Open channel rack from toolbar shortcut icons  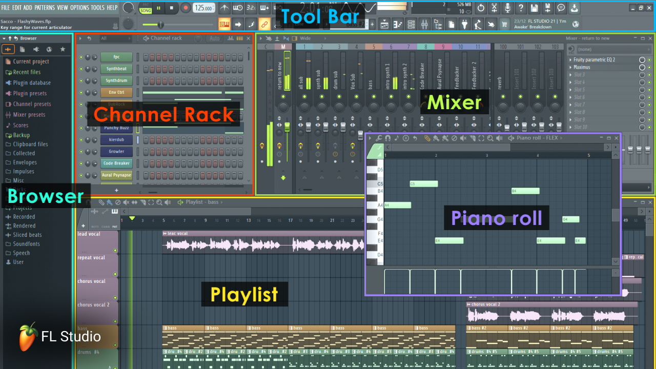(412, 24)
